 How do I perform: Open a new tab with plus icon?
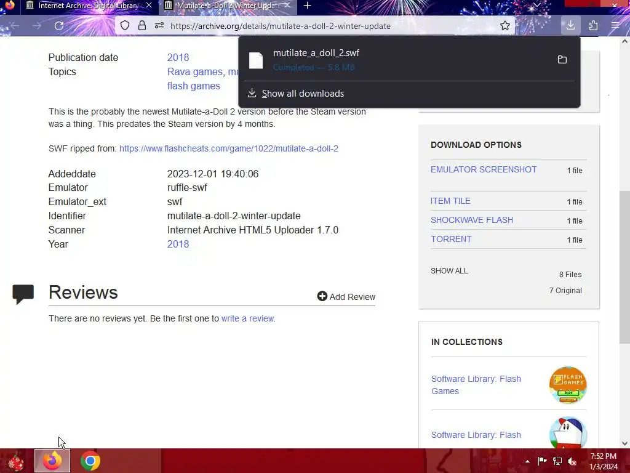[x=308, y=6]
